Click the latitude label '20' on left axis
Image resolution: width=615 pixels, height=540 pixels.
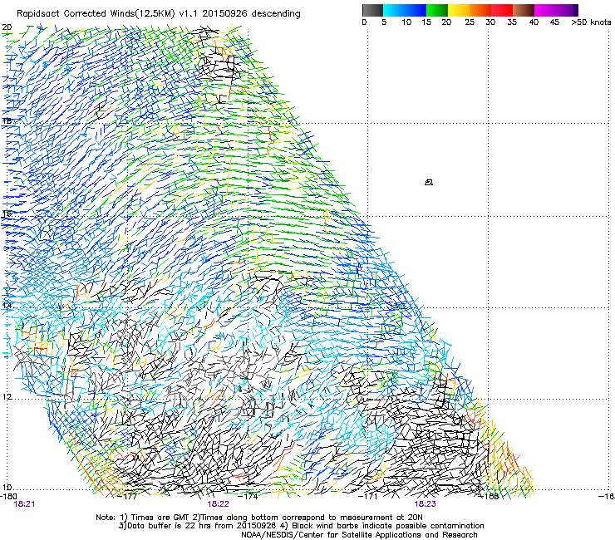click(x=7, y=27)
